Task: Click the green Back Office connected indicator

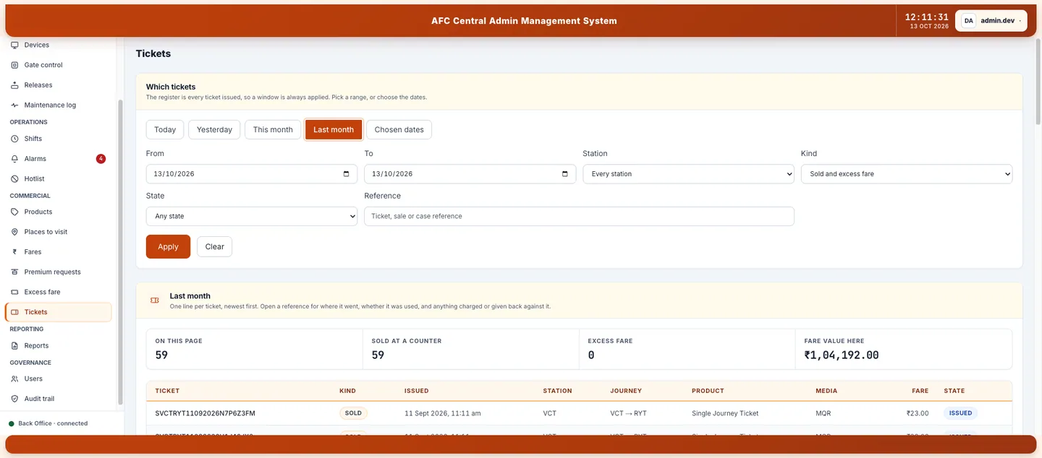Action: 12,423
